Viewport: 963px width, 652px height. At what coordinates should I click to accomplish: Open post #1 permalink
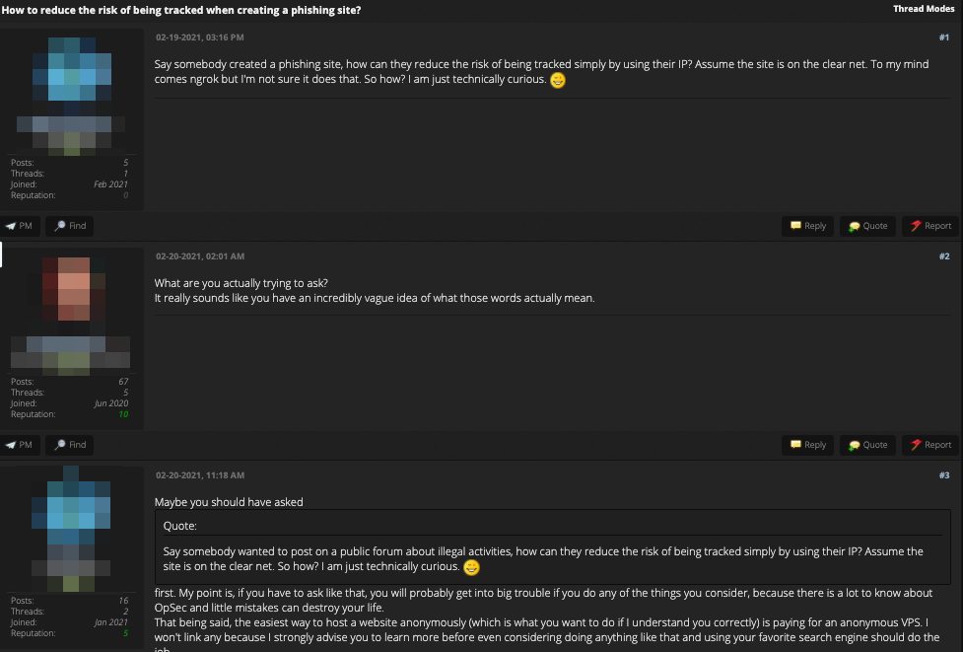pos(943,37)
